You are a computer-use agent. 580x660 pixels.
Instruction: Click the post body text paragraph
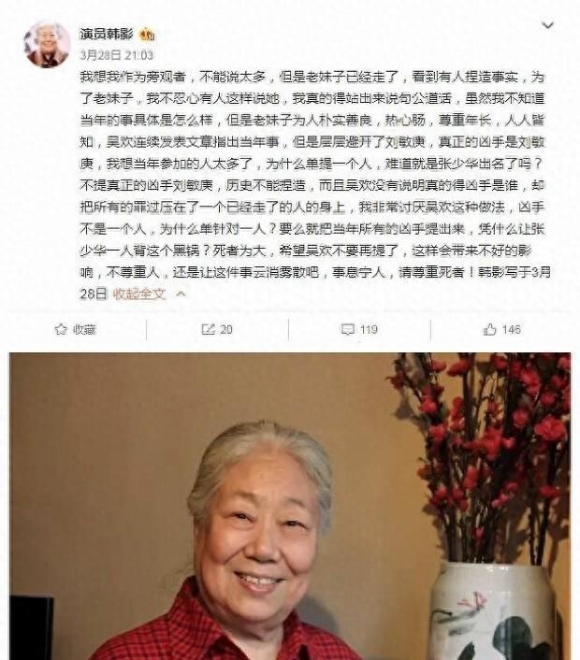click(313, 185)
